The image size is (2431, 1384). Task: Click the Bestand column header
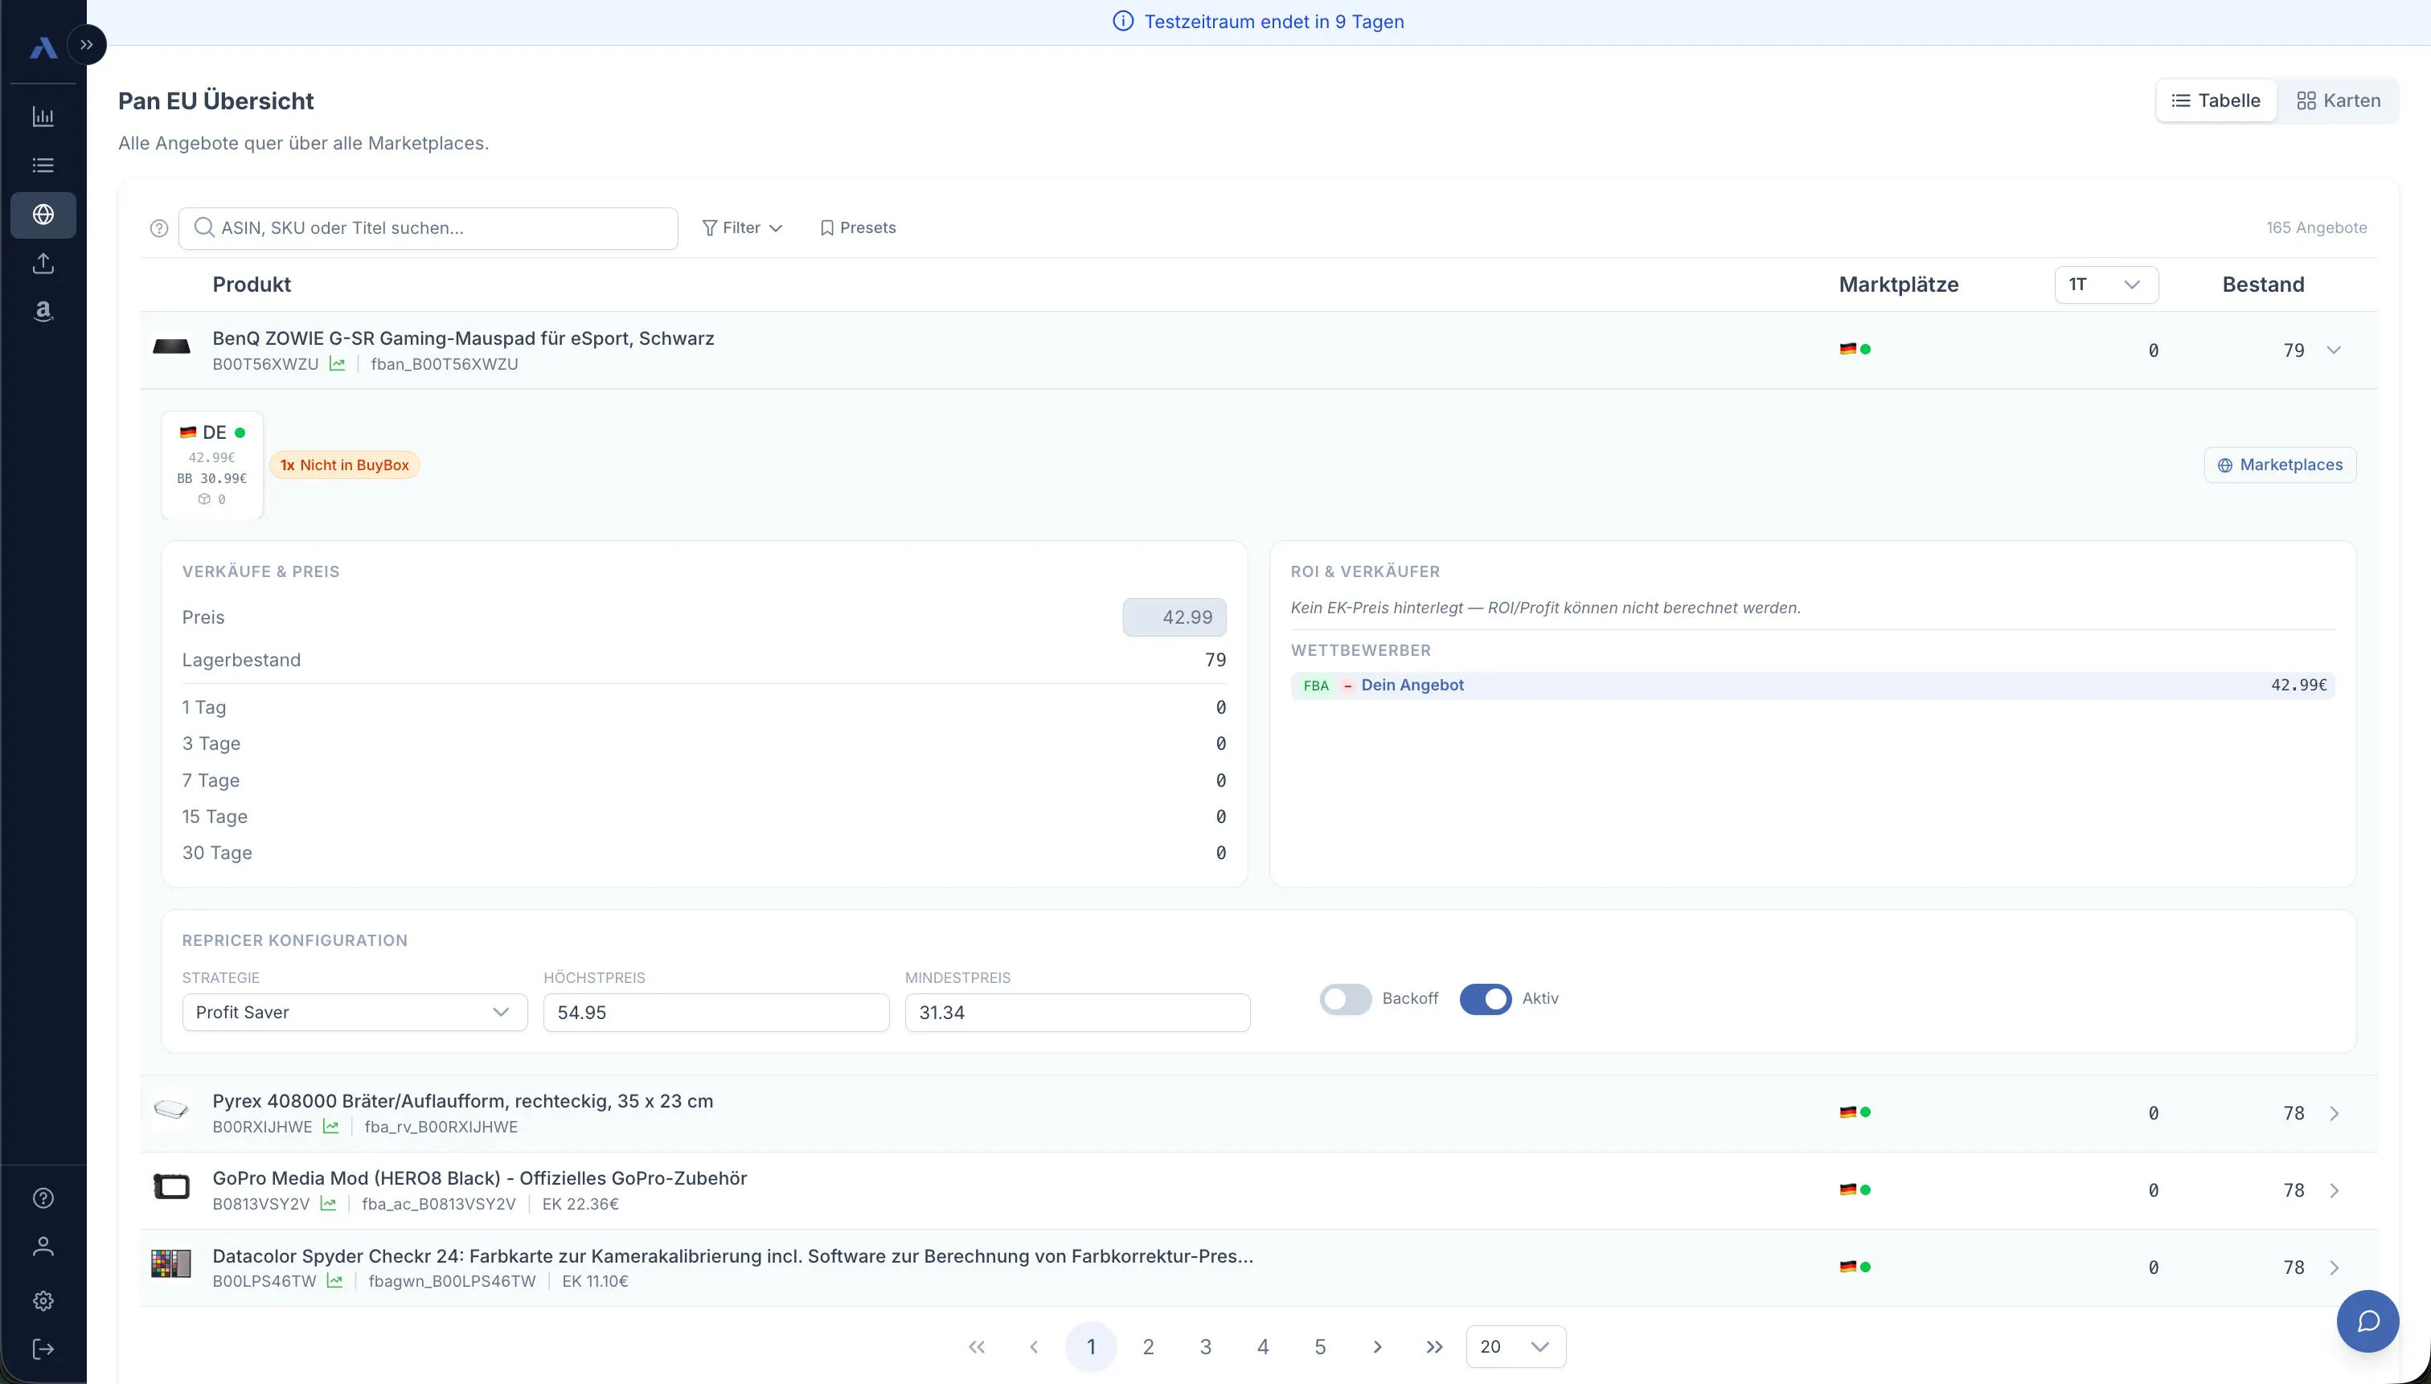coord(2263,285)
